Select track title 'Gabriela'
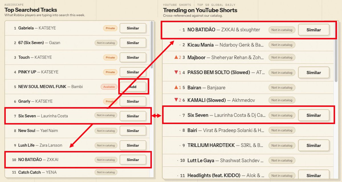The width and height of the screenshot is (342, 182). (x=26, y=28)
